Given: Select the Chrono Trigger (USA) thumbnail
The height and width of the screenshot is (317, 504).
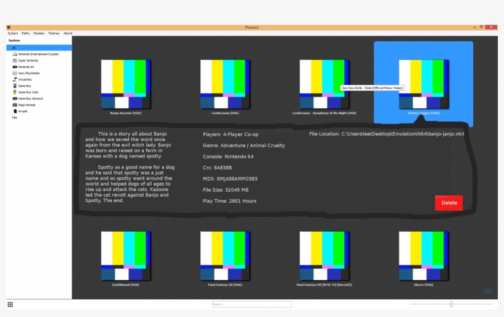Looking at the screenshot, I should pos(423,84).
